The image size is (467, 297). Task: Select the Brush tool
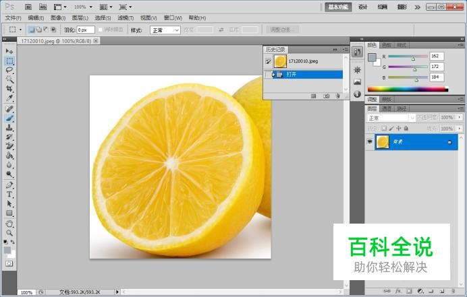point(9,118)
